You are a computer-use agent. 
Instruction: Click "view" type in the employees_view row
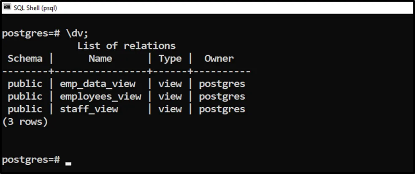coord(170,97)
